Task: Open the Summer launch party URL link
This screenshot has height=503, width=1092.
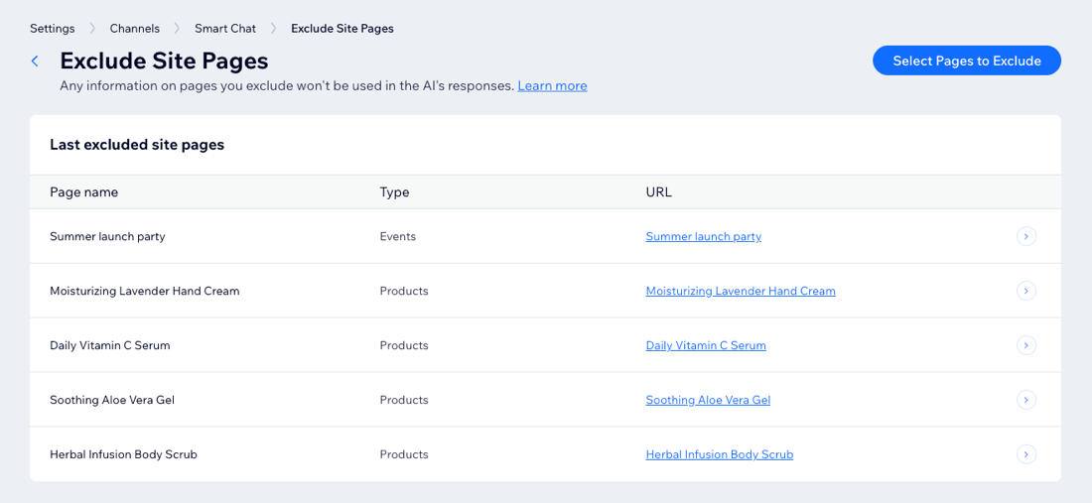Action: pos(704,236)
